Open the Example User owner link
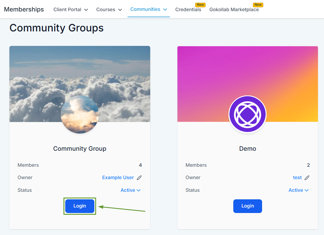Screen dimensions: 324x235 tap(118, 178)
